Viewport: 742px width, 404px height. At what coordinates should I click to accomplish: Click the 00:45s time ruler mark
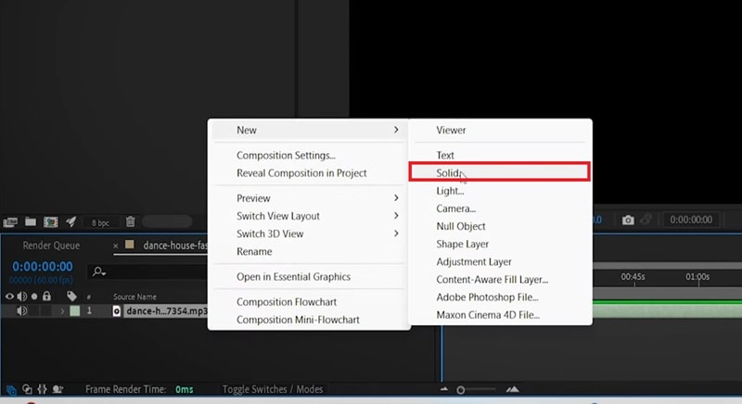pos(633,277)
